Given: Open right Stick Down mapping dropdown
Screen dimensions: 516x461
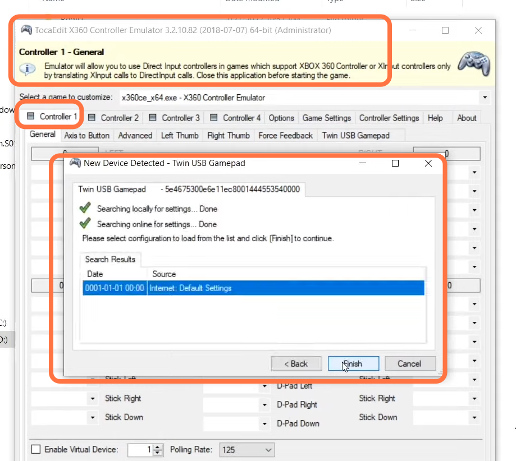Looking at the screenshot, I should (474, 418).
